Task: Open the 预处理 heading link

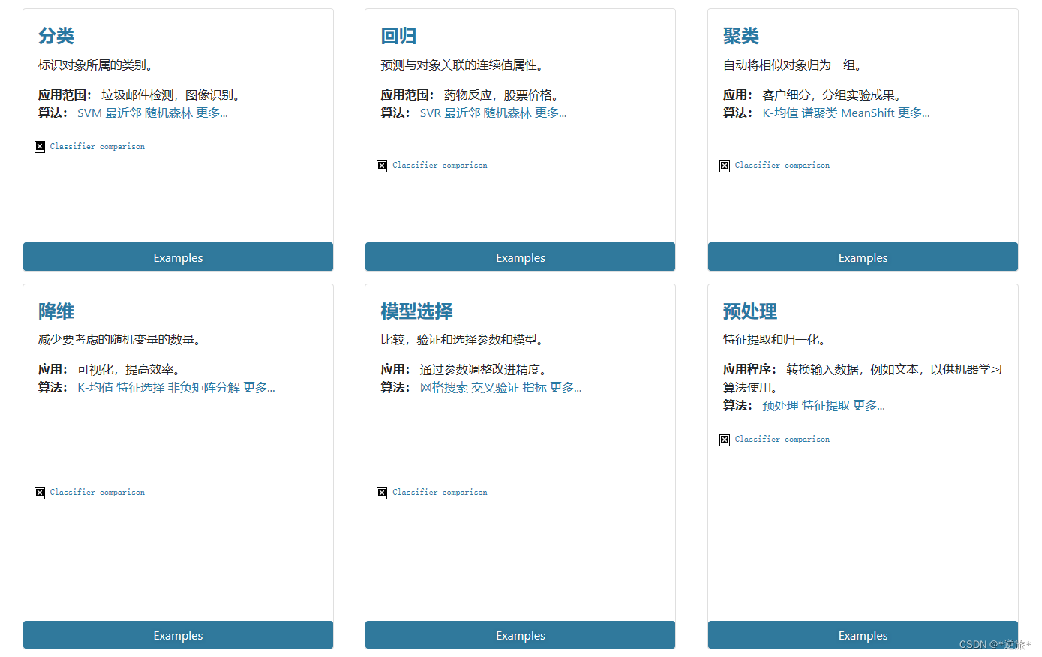Action: 750,311
